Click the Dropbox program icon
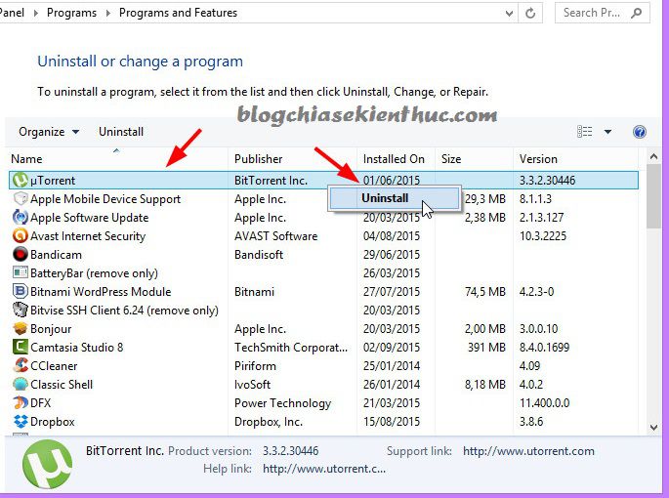Screen dimensions: 669x498 point(21,422)
